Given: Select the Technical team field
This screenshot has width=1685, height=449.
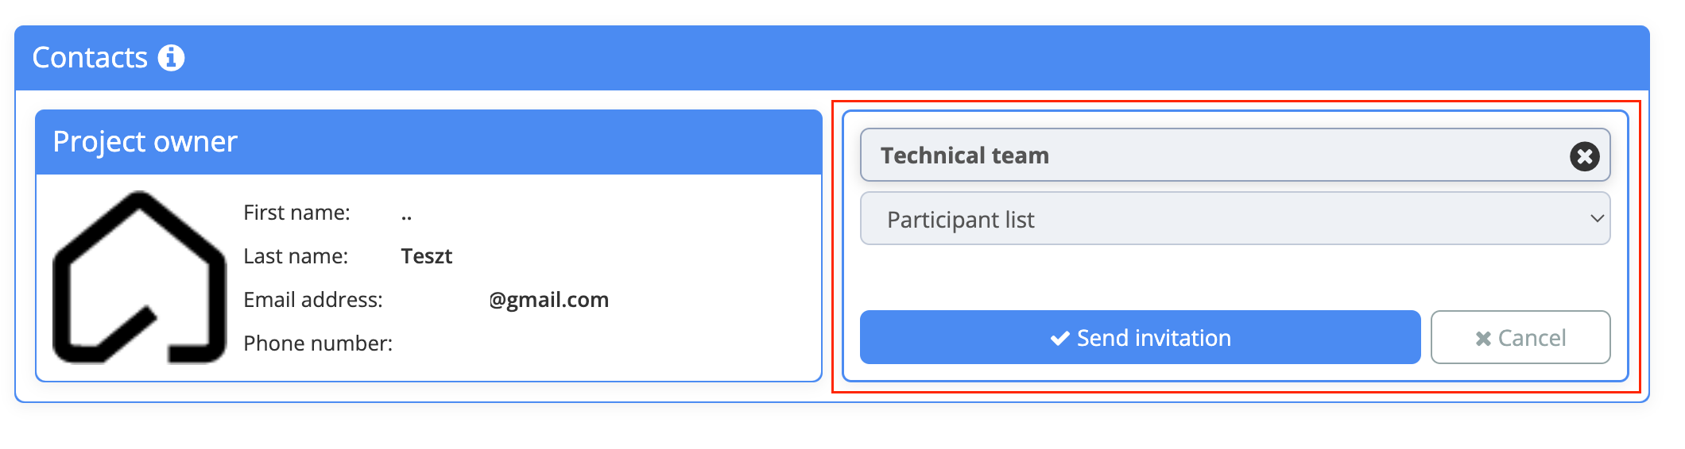Looking at the screenshot, I should [1235, 155].
